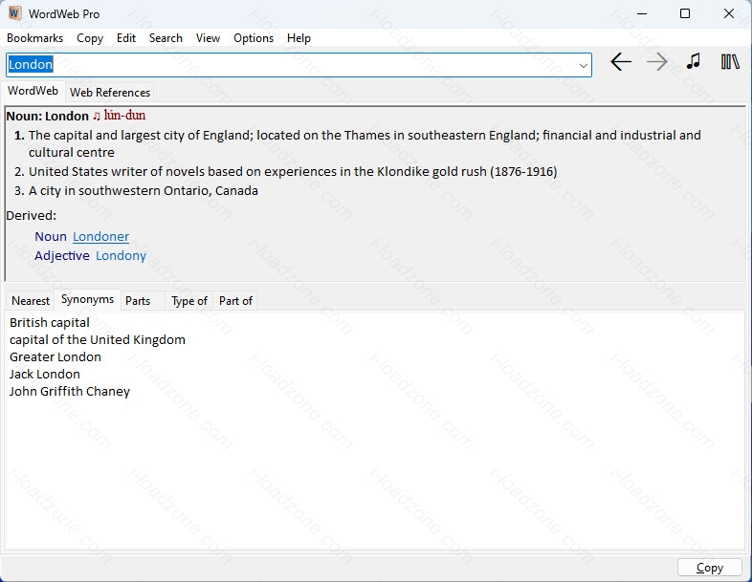The image size is (752, 582).
Task: Open the View menu
Action: coord(208,38)
